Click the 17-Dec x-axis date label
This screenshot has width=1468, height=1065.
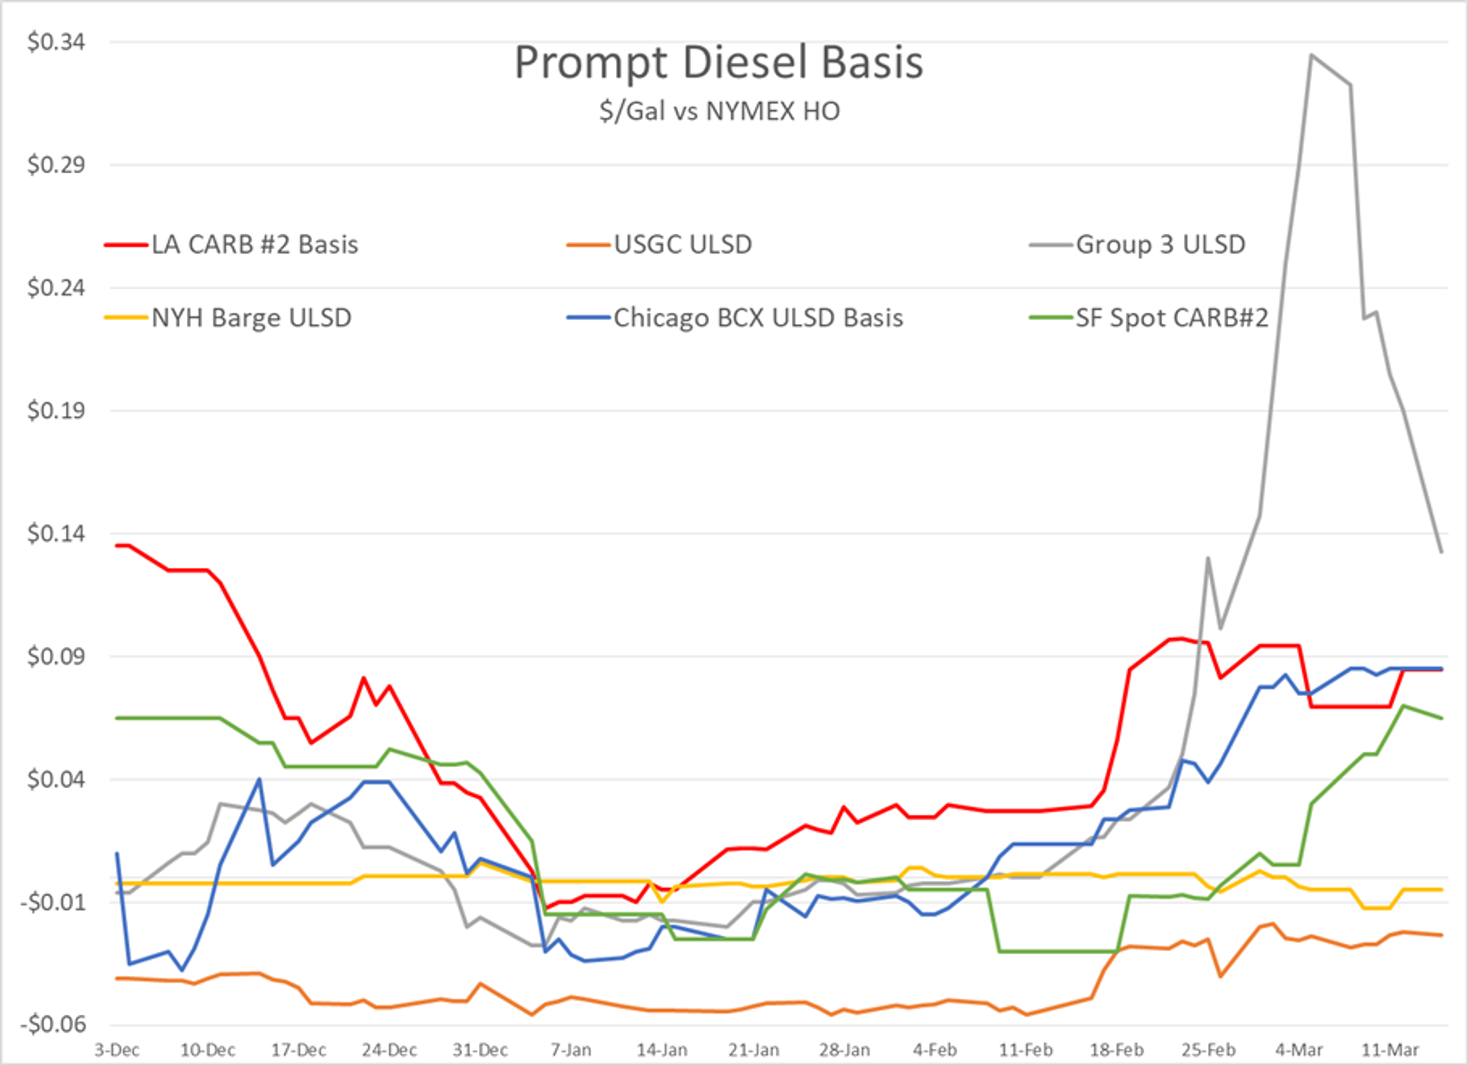click(299, 1049)
